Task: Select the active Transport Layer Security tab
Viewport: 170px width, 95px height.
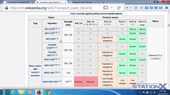Action: tap(51, 2)
